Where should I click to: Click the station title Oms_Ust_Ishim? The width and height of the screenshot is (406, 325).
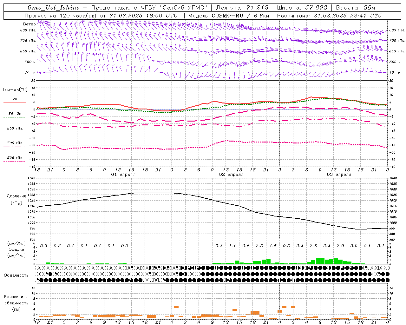point(53,8)
